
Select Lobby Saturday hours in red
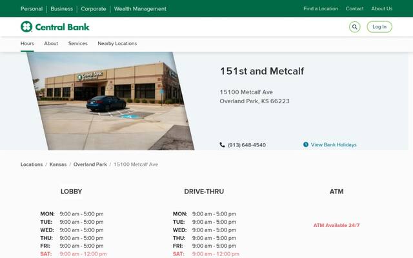73,253
